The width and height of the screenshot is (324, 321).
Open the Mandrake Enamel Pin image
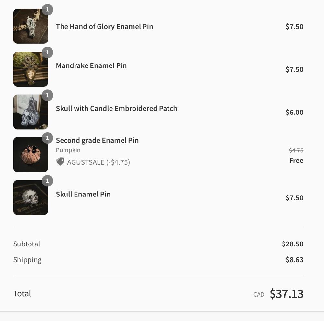point(30,69)
